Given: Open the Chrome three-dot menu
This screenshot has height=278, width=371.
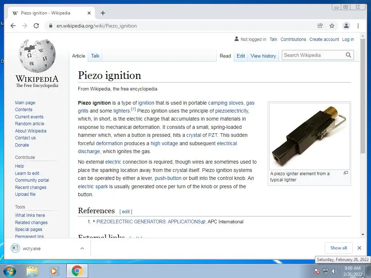Looking at the screenshot, I should click(358, 26).
